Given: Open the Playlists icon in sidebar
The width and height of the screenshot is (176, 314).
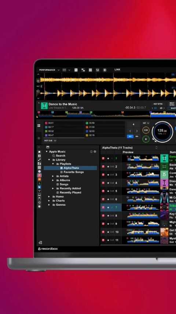Looking at the screenshot, I should pos(39,156).
